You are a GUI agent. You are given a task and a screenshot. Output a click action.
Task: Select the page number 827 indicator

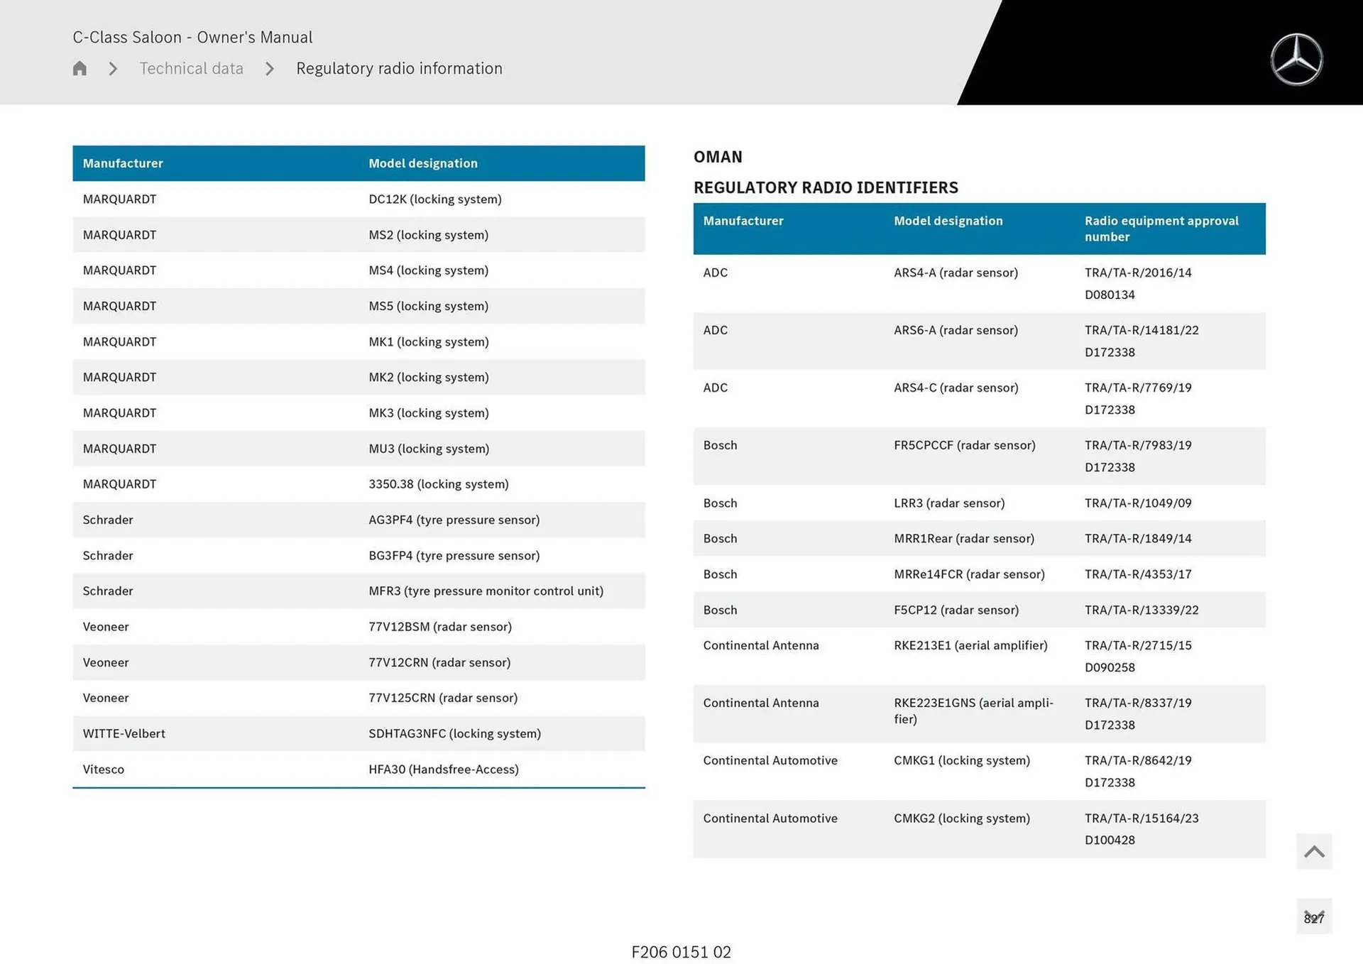pyautogui.click(x=1315, y=917)
